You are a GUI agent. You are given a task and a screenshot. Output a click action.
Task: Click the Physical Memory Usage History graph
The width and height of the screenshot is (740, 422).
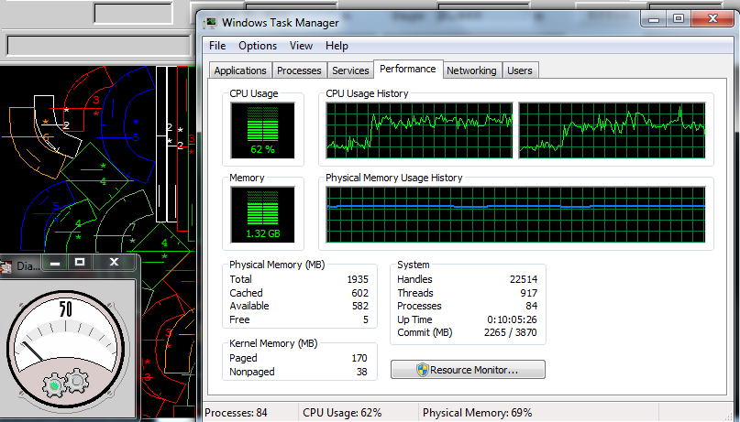(x=516, y=215)
